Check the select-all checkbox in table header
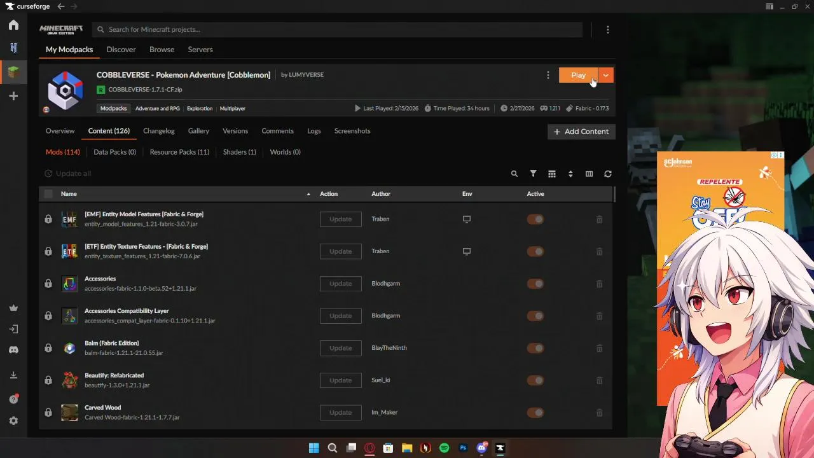The width and height of the screenshot is (814, 458). (x=48, y=194)
